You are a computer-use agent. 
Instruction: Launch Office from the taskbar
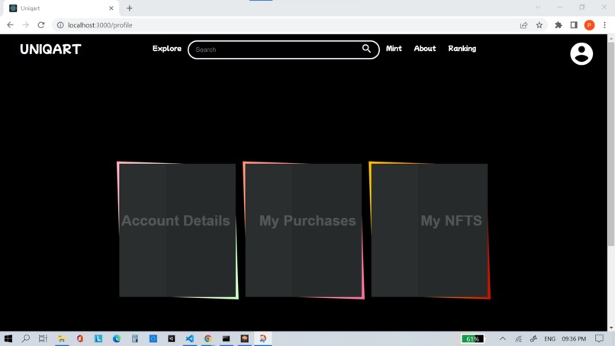(79, 338)
